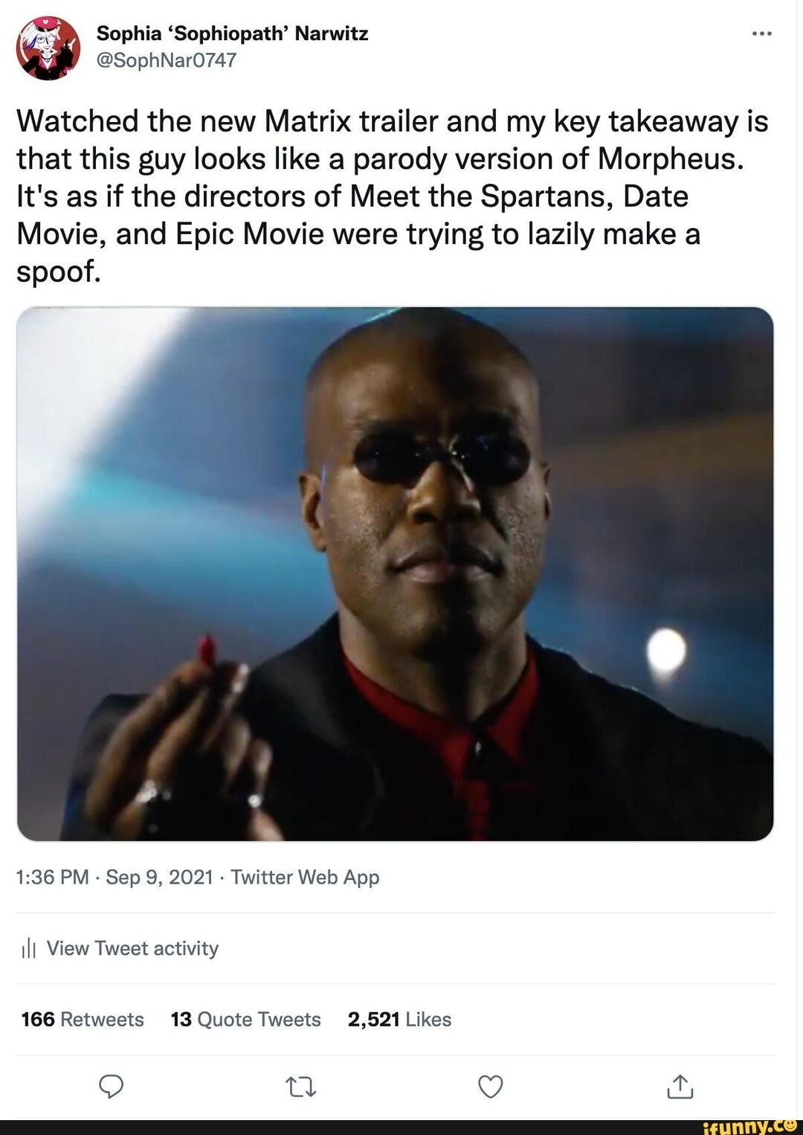The width and height of the screenshot is (803, 1135).
Task: Click the ifunny.co watermark logo
Action: [749, 1126]
